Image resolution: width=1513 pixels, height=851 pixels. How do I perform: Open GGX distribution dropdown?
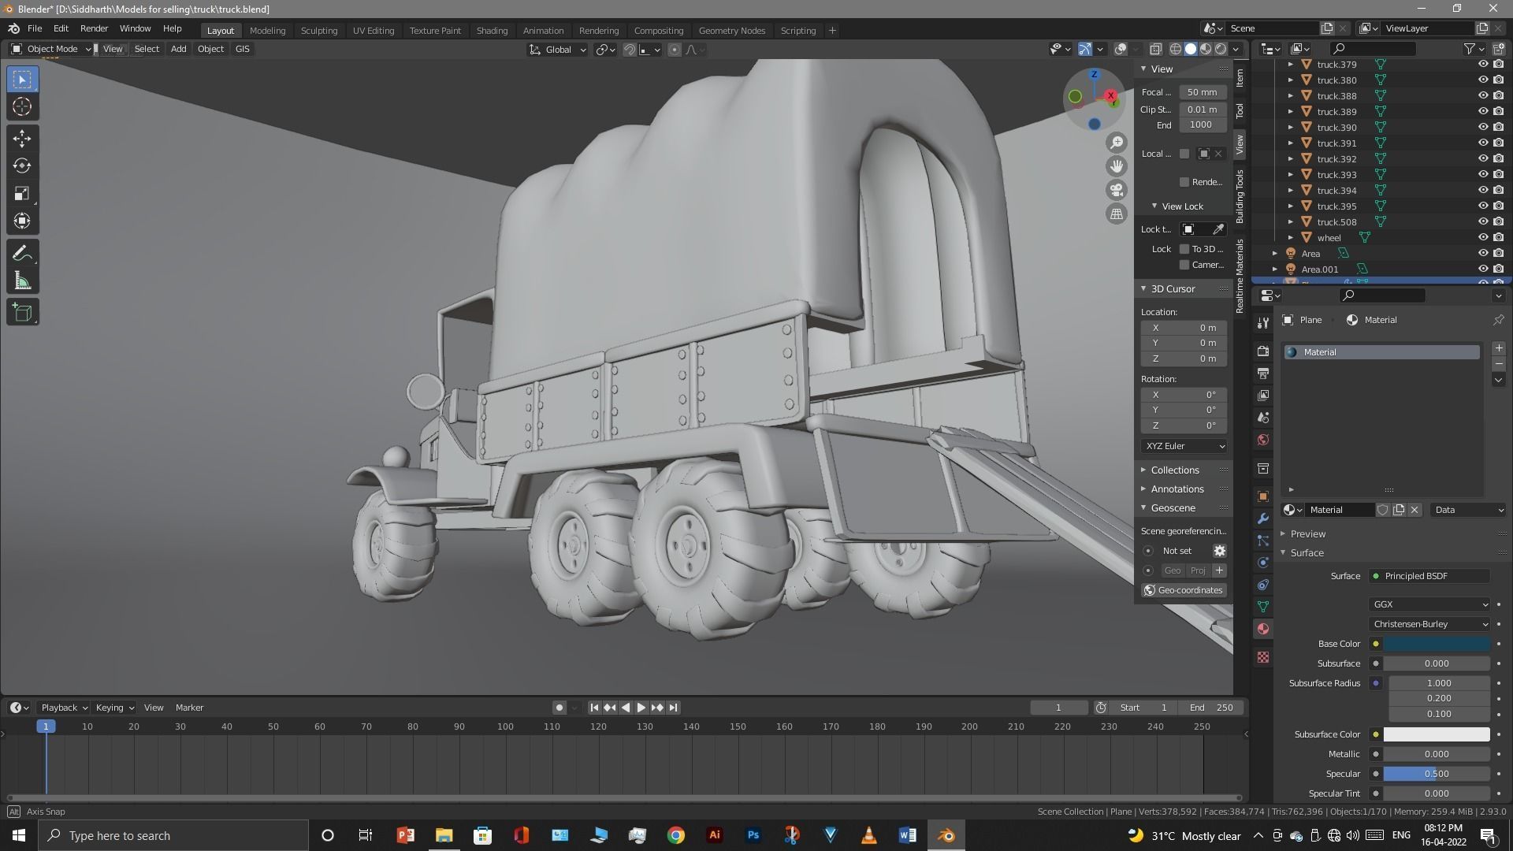[x=1429, y=604]
